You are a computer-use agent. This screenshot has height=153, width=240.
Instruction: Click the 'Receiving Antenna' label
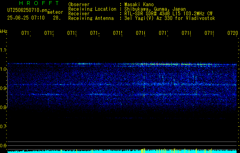tap(91, 18)
